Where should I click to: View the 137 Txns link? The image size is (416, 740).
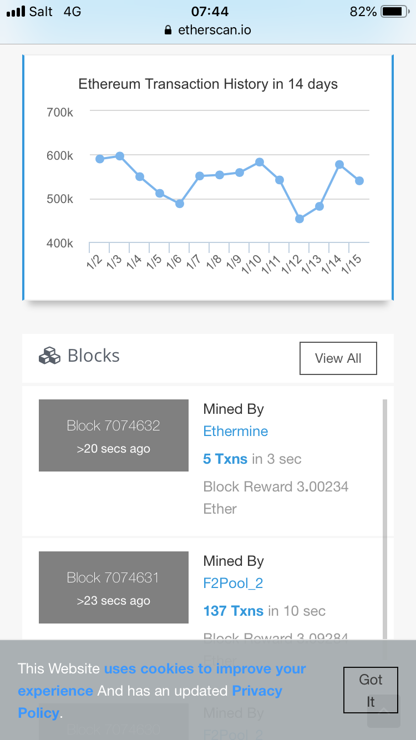[233, 611]
